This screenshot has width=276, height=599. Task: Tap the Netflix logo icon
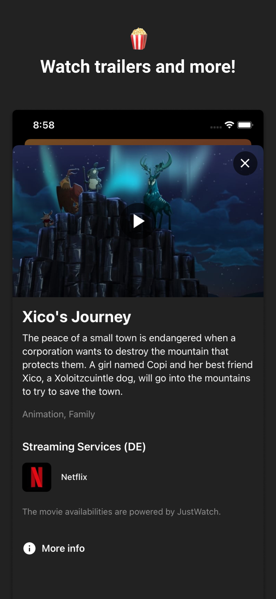pos(37,477)
